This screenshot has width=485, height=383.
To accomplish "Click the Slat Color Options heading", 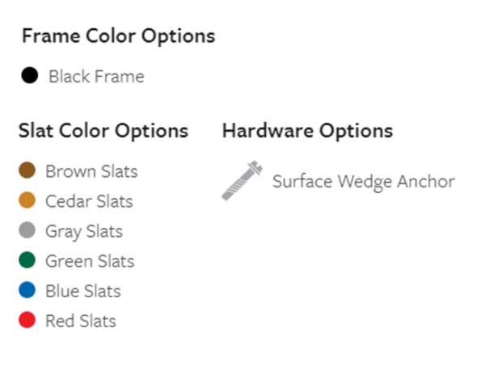I will pos(103,131).
